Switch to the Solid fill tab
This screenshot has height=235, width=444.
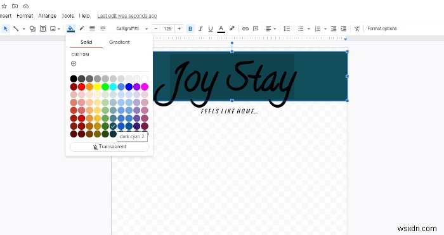click(86, 42)
